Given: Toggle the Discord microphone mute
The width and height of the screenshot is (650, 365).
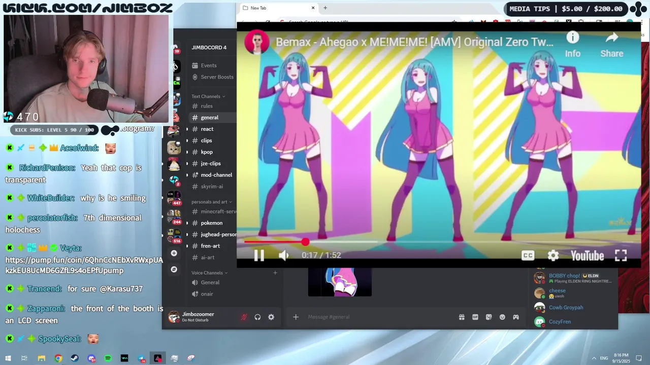Looking at the screenshot, I should pos(244,317).
